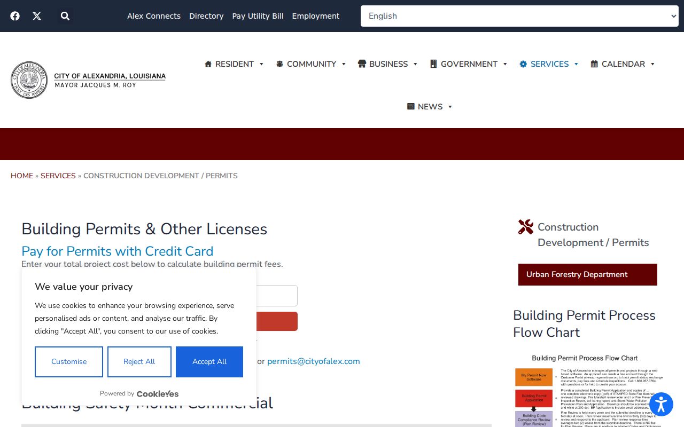Image resolution: width=684 pixels, height=427 pixels.
Task: Open the Facebook page icon
Action: coord(15,16)
